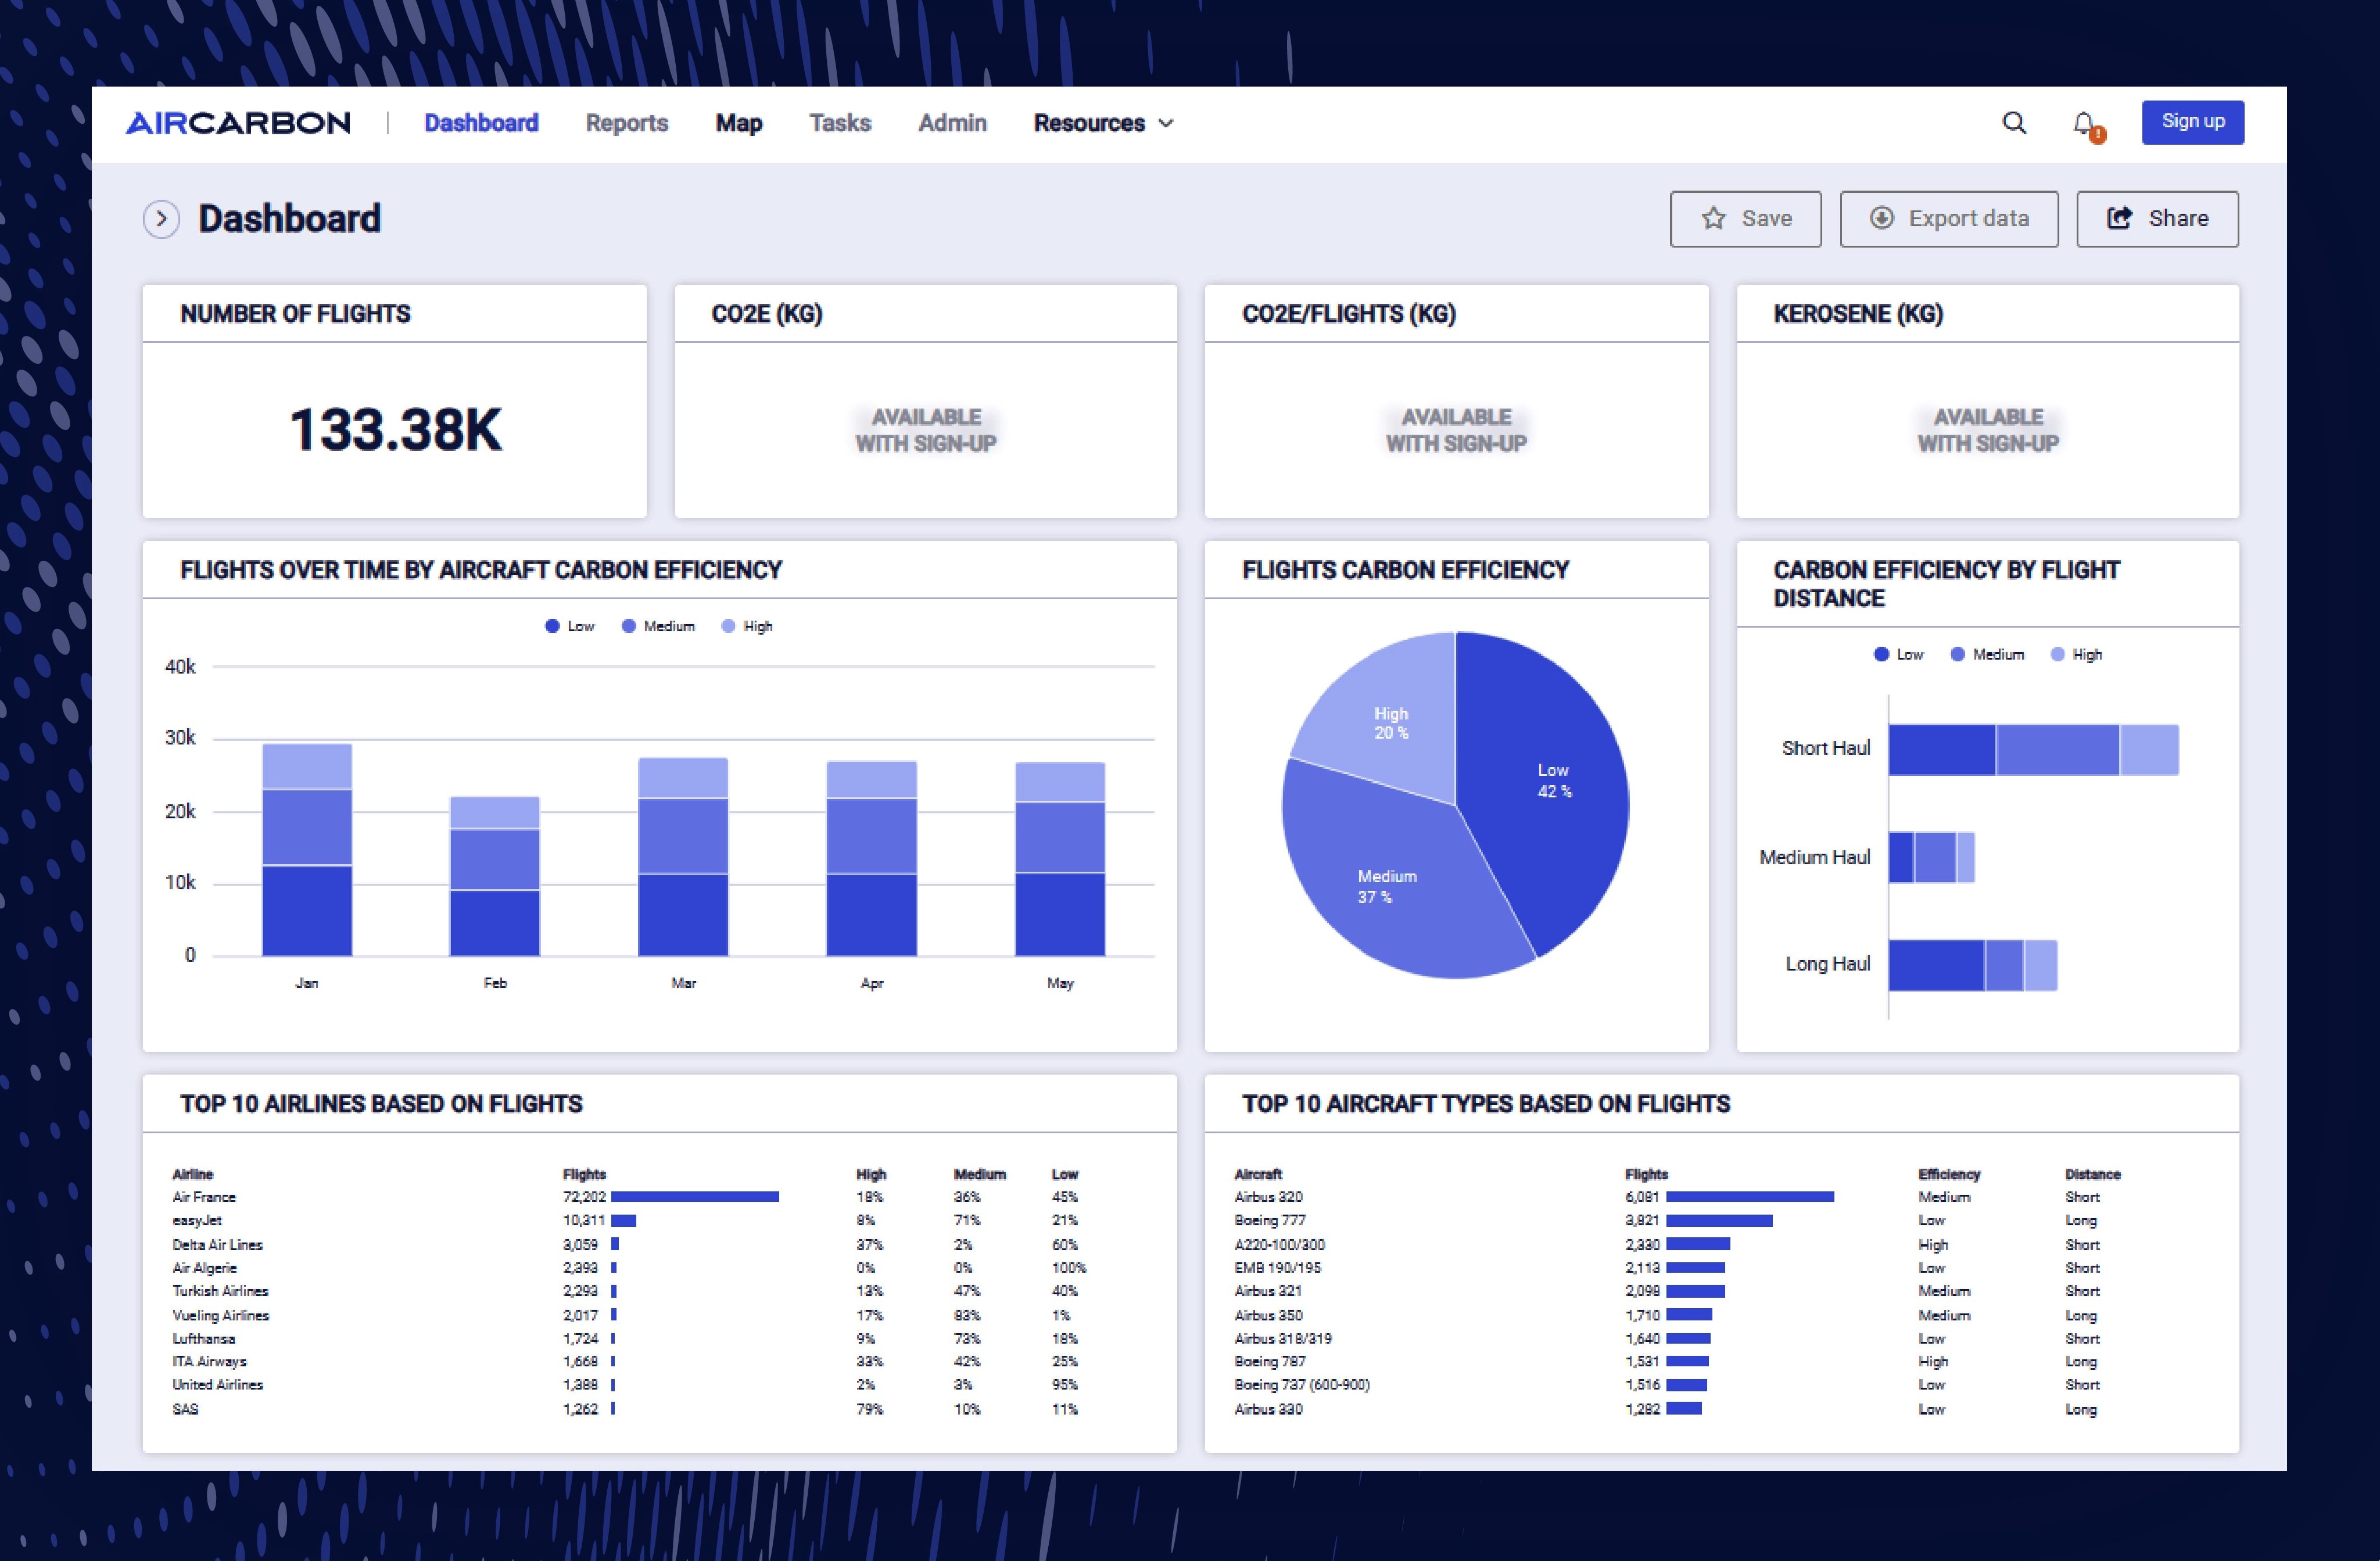2380x1561 pixels.
Task: Toggle High series in the flights over time legend
Action: coord(747,626)
